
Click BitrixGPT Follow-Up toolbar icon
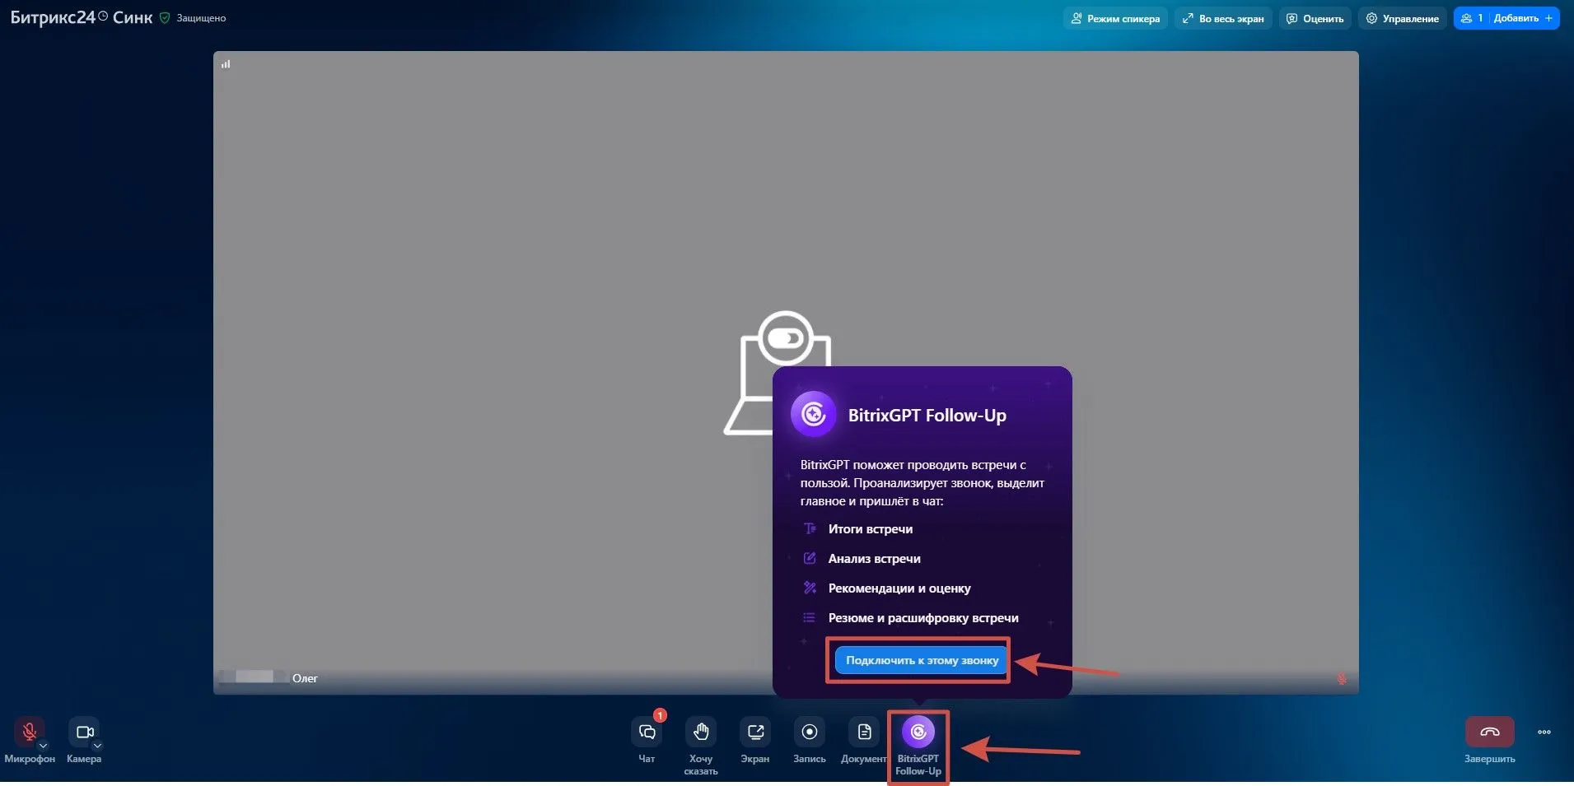click(x=918, y=732)
